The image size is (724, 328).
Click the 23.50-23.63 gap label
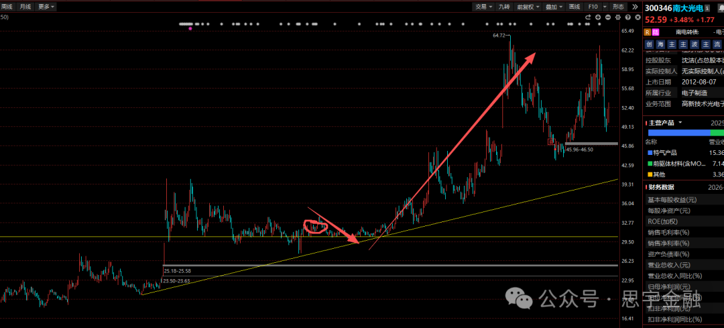click(178, 280)
